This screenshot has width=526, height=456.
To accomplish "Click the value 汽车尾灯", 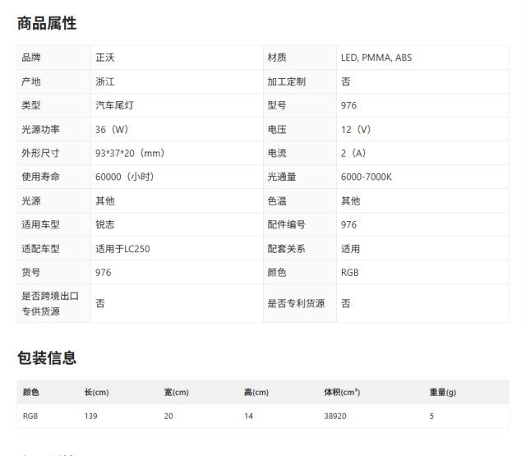I will point(114,105).
